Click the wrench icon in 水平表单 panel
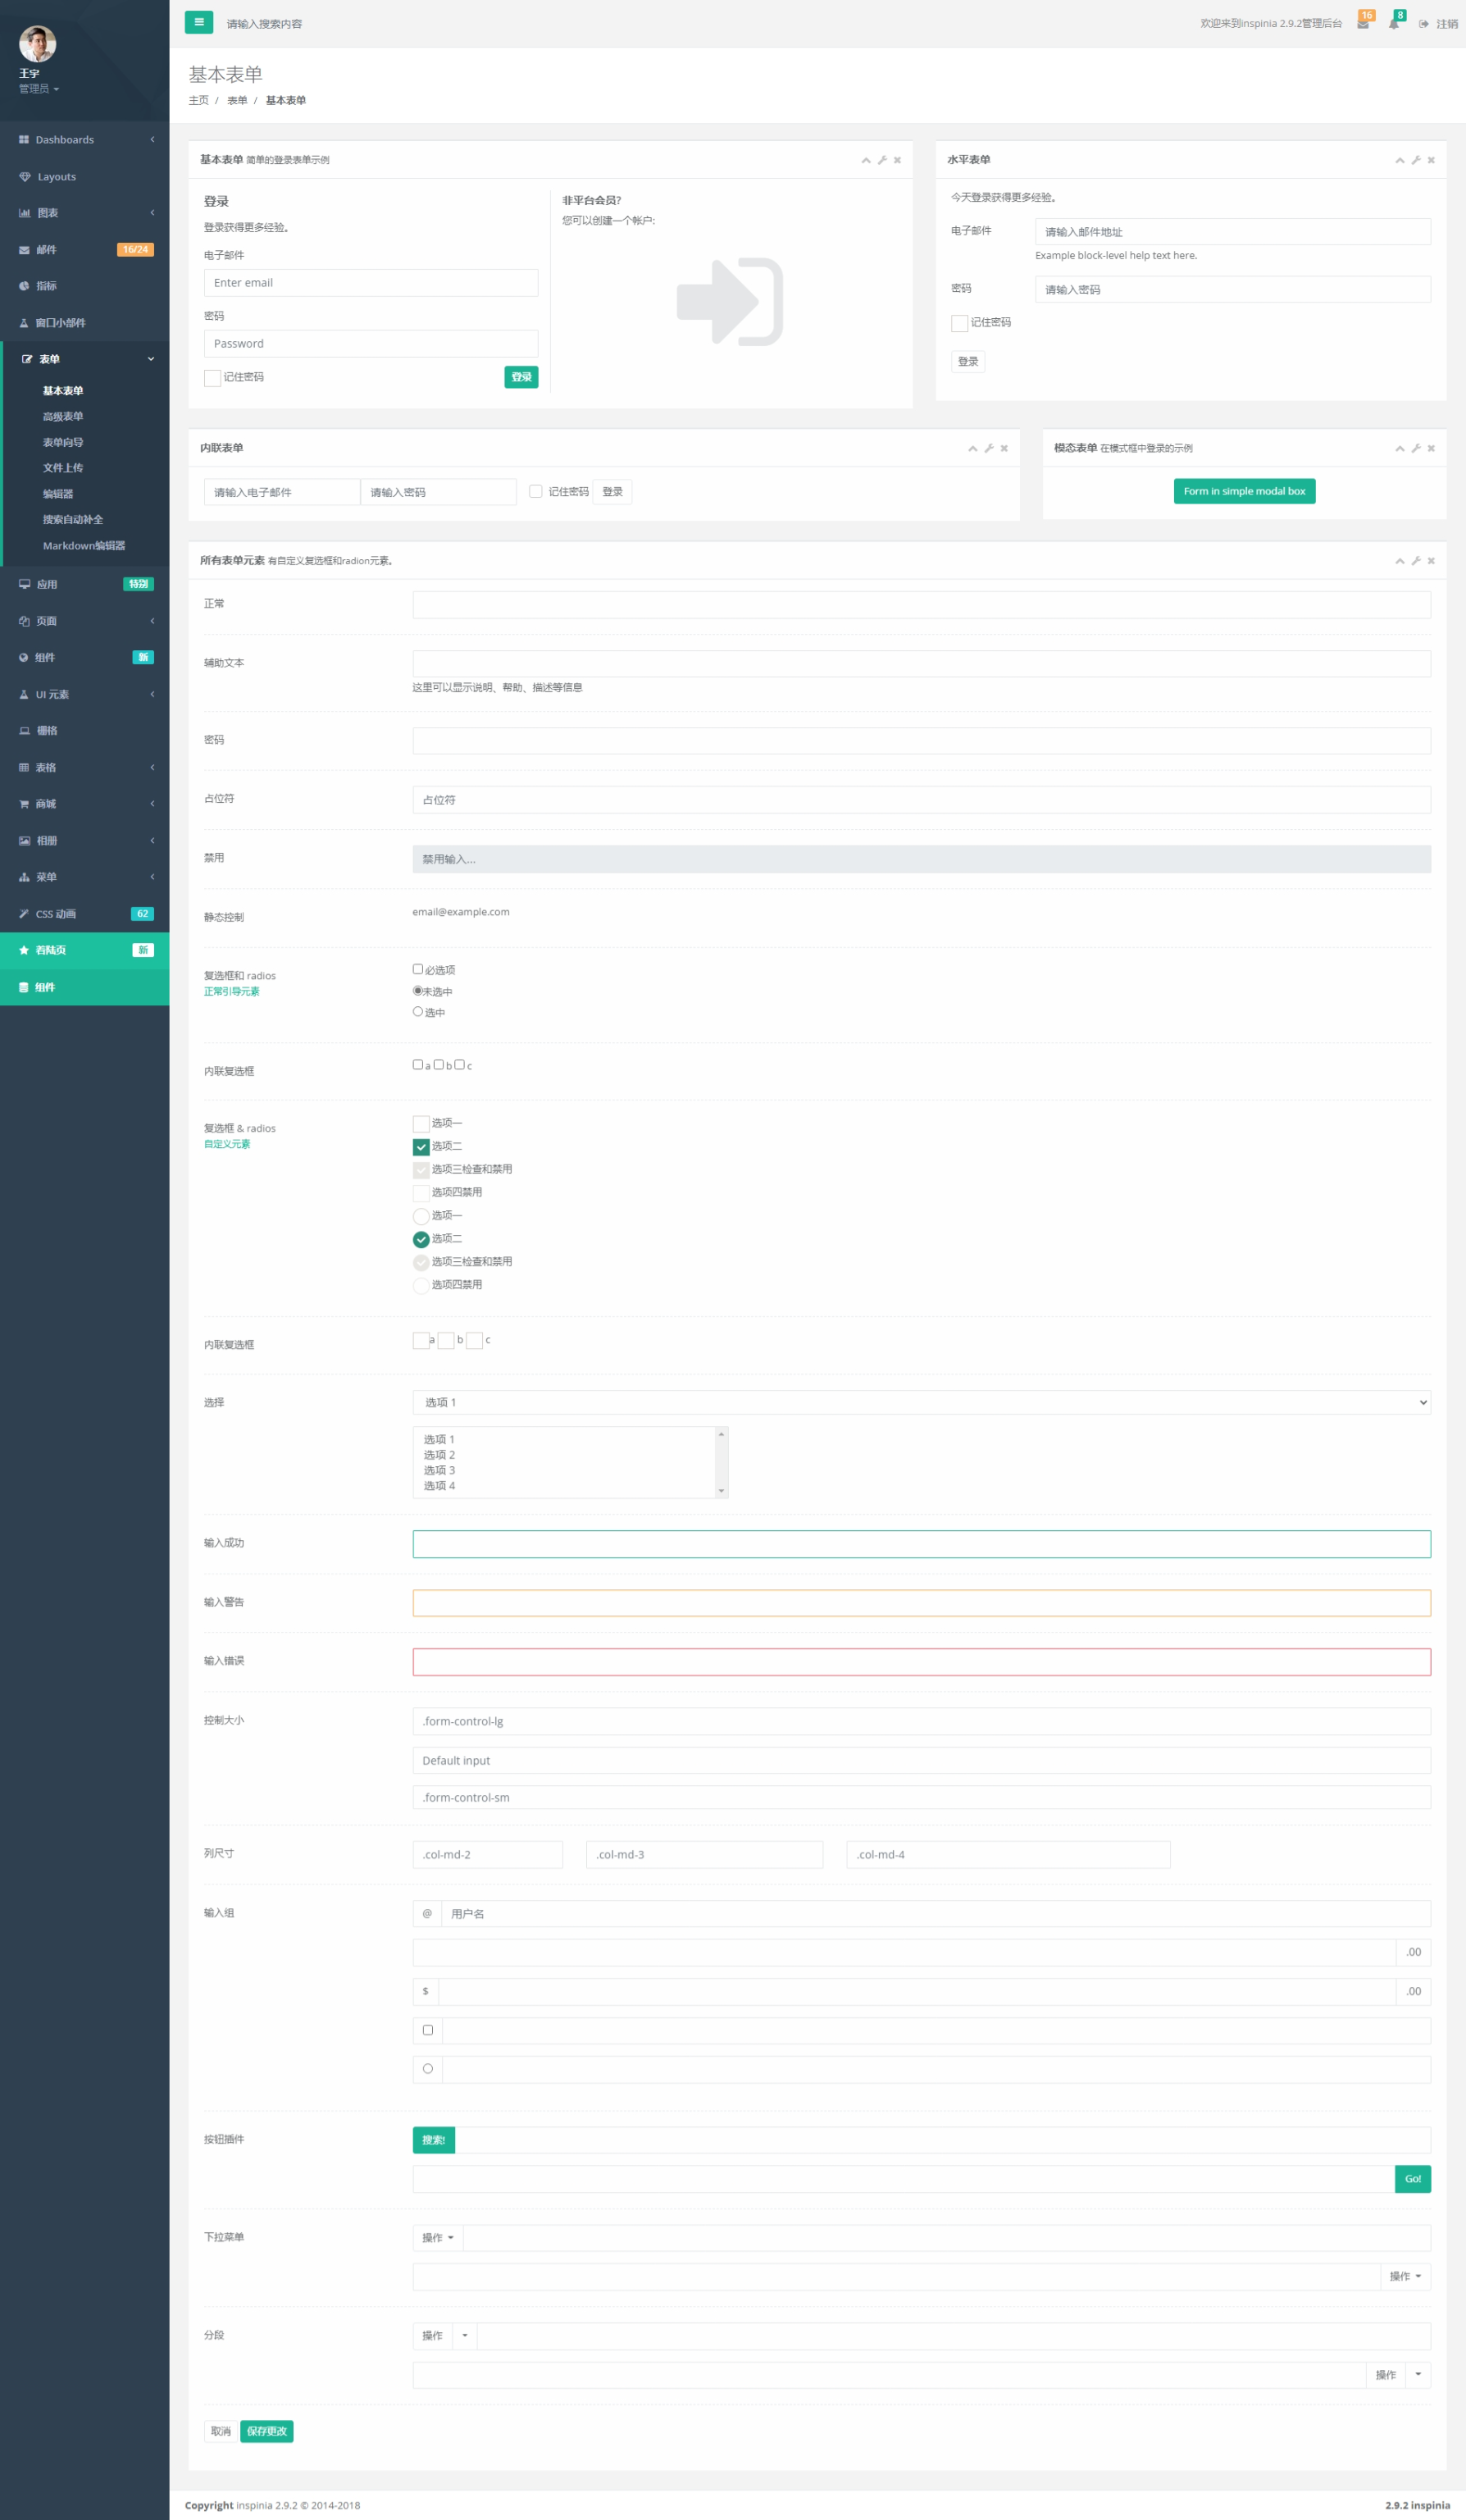 click(1415, 160)
